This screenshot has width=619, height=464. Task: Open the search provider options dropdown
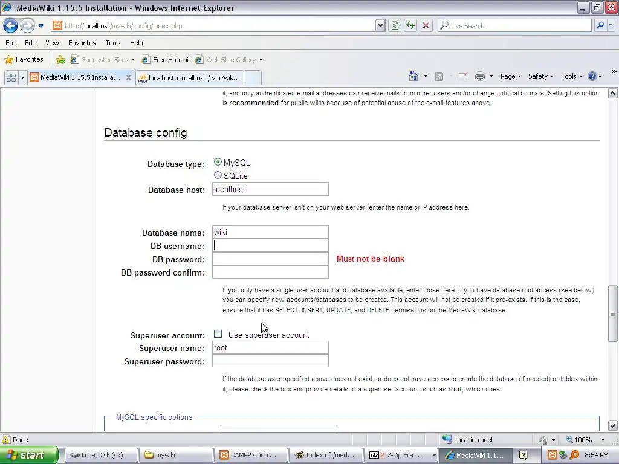click(611, 25)
